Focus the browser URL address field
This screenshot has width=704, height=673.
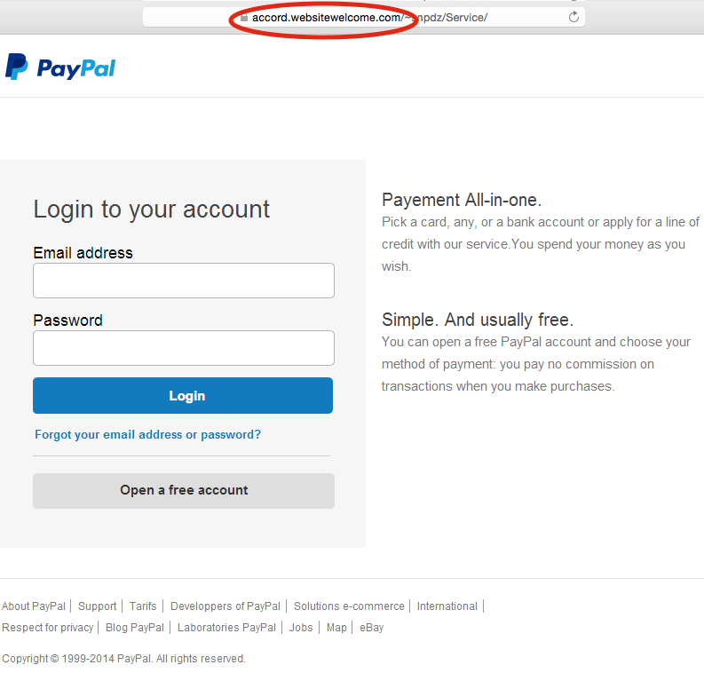click(364, 18)
